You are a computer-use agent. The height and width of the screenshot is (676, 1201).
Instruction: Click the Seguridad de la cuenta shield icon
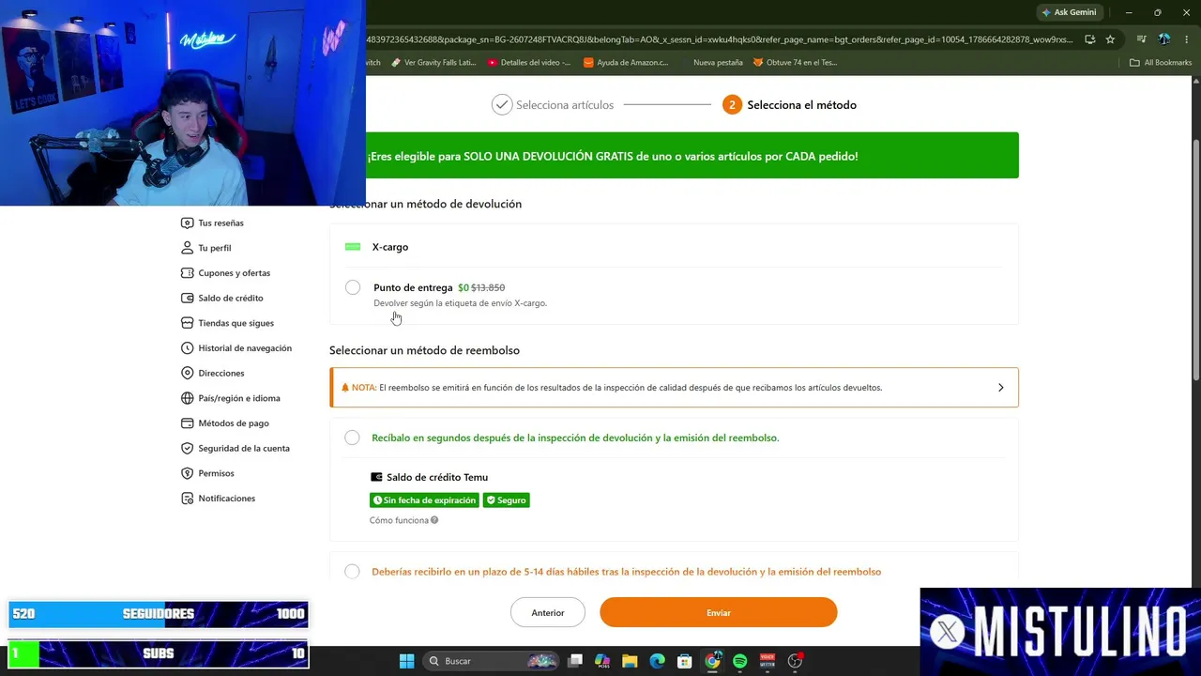[188, 448]
